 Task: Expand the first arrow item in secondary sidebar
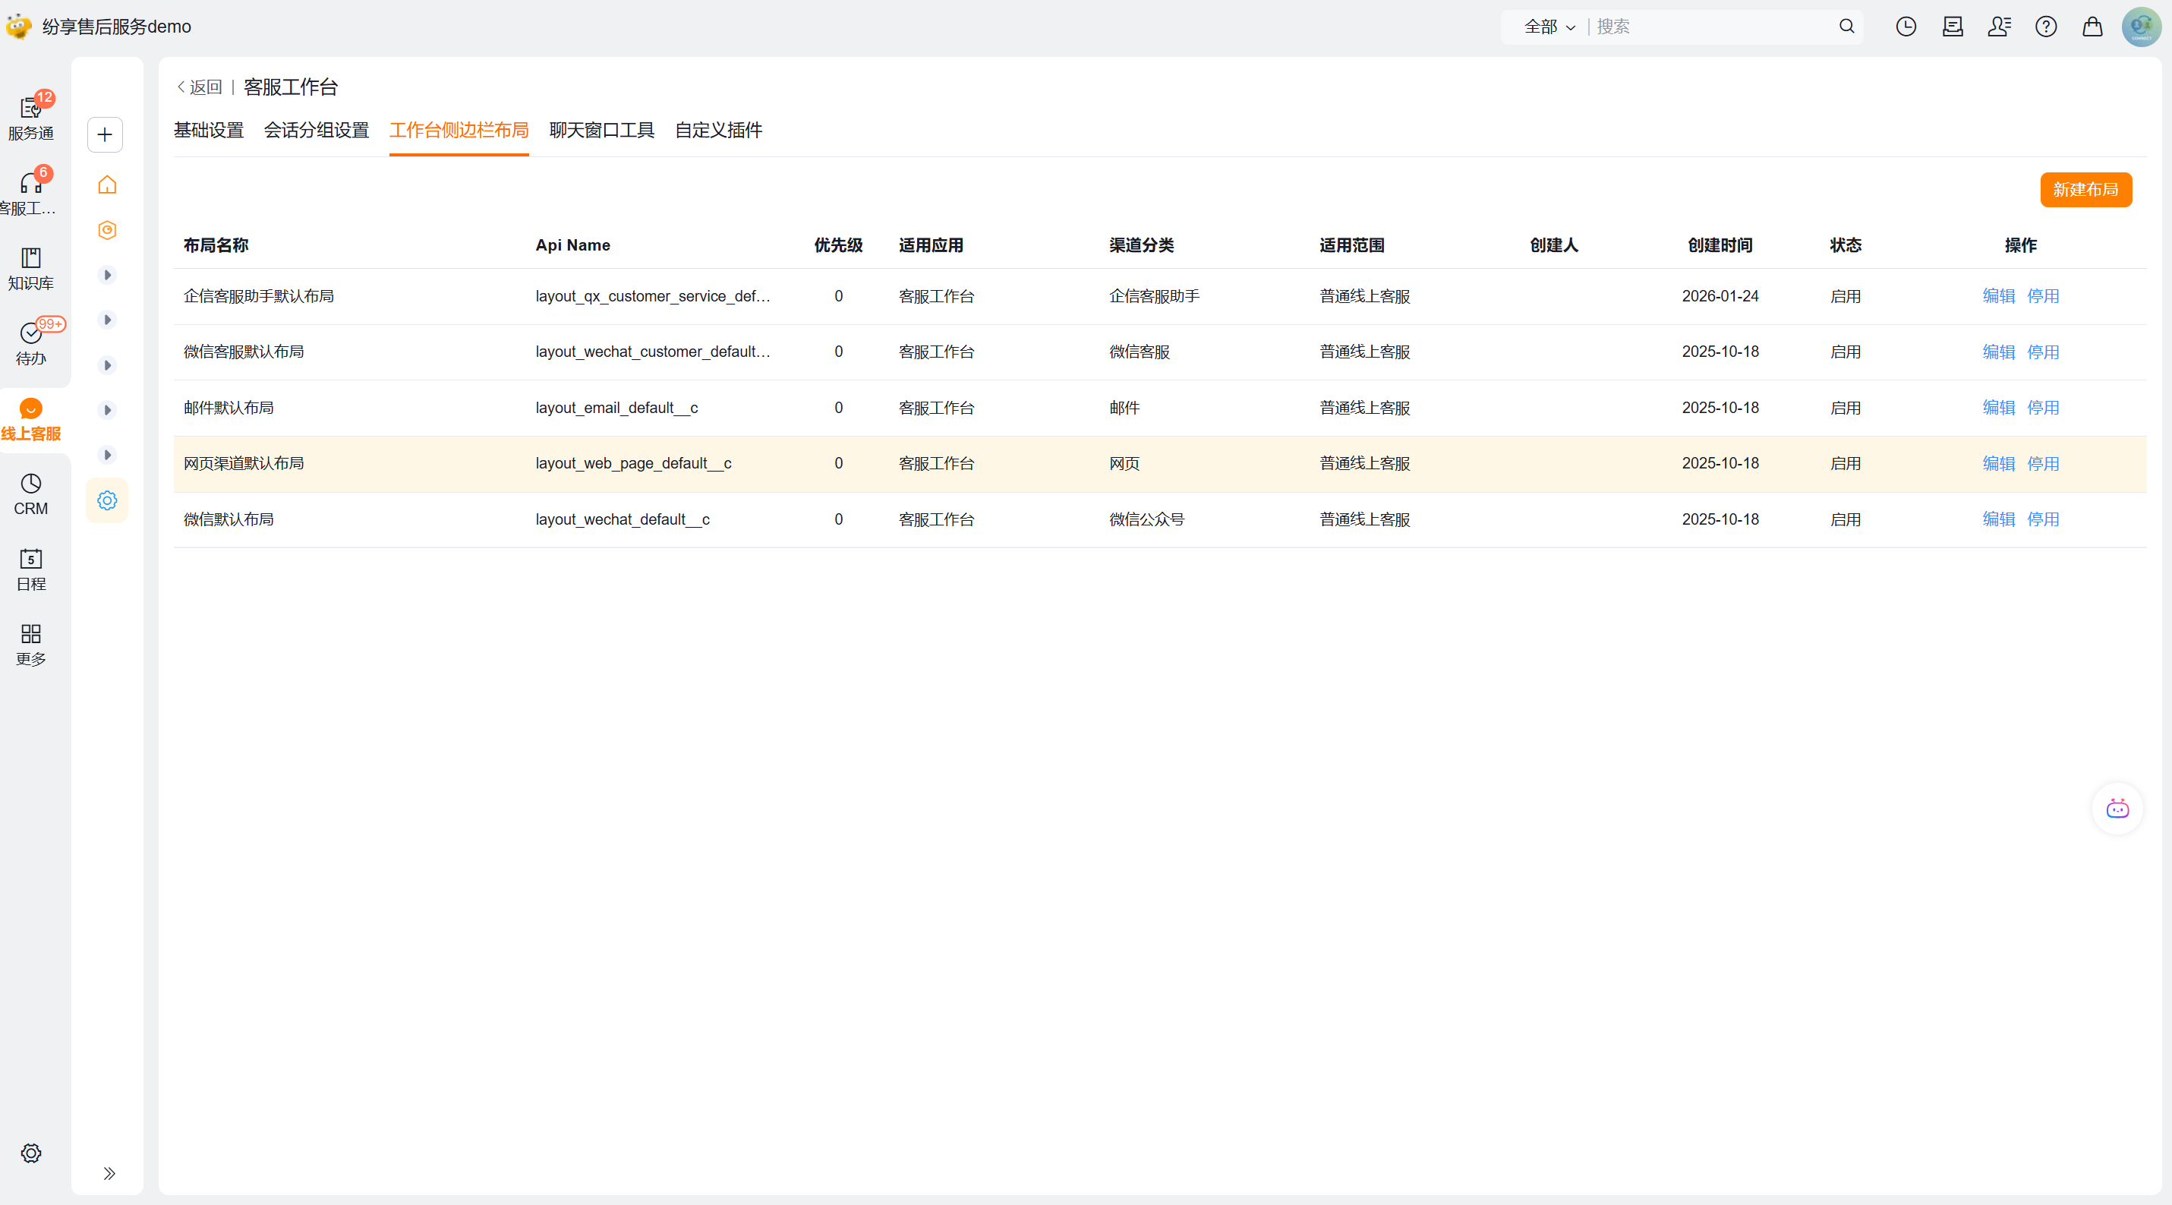pyautogui.click(x=107, y=275)
